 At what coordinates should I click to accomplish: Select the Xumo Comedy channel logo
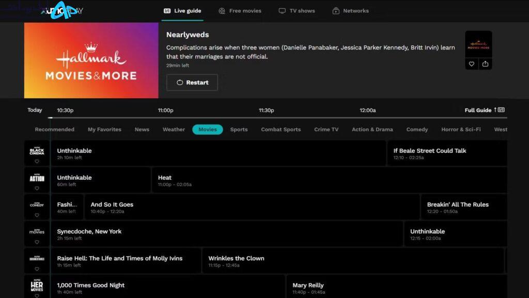tap(37, 205)
